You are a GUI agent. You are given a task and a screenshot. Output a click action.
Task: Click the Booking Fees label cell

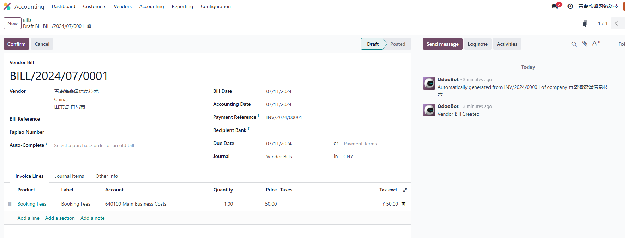pyautogui.click(x=76, y=204)
